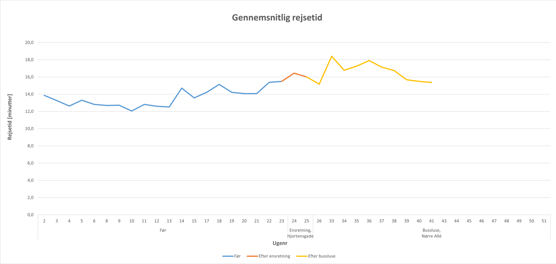
Task: Click the yellow line end point at week 41
Action: point(431,82)
